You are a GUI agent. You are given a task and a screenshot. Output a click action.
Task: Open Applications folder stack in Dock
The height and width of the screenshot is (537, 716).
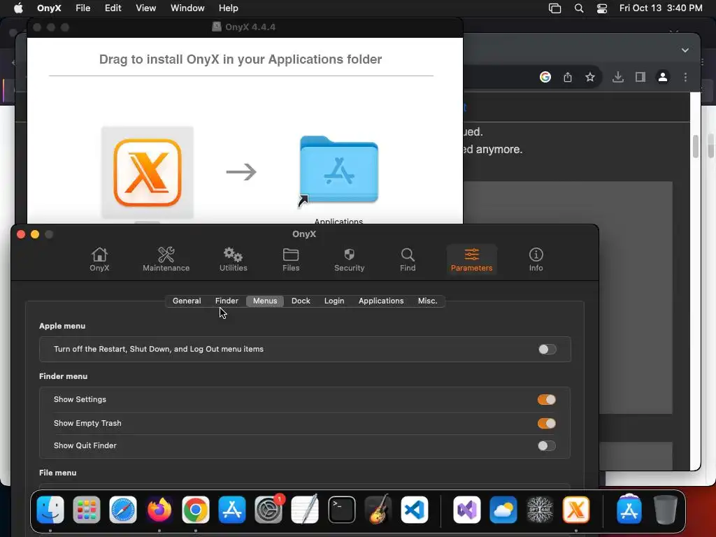[x=629, y=509]
